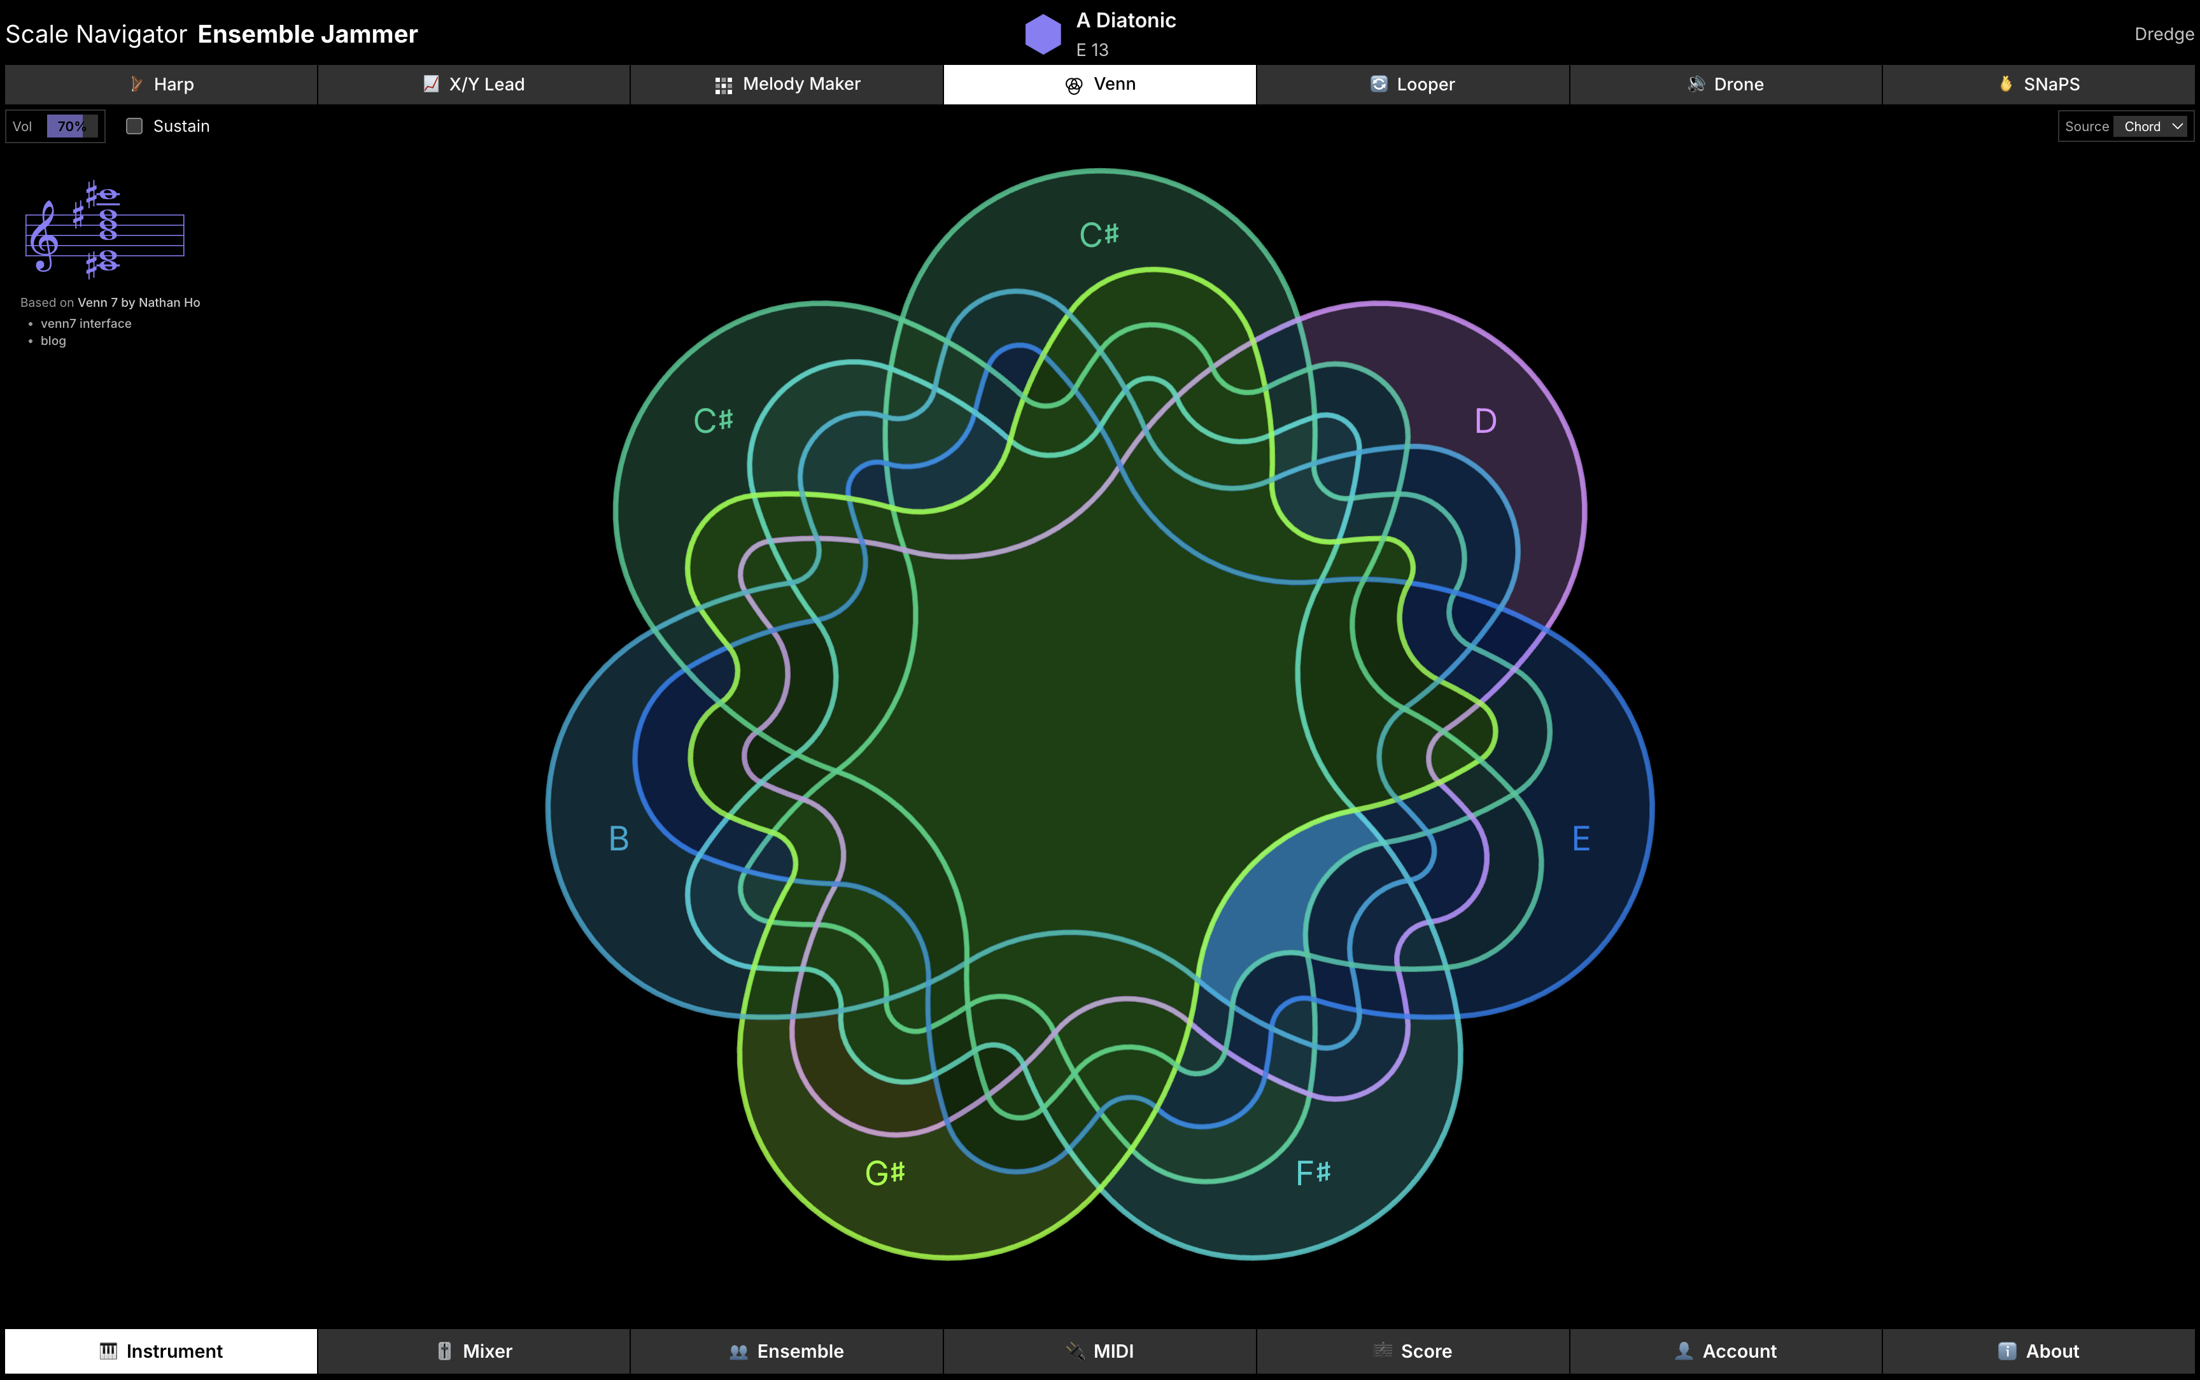Expand the venn7 interface list item
Image resolution: width=2200 pixels, height=1380 pixels.
[x=86, y=323]
